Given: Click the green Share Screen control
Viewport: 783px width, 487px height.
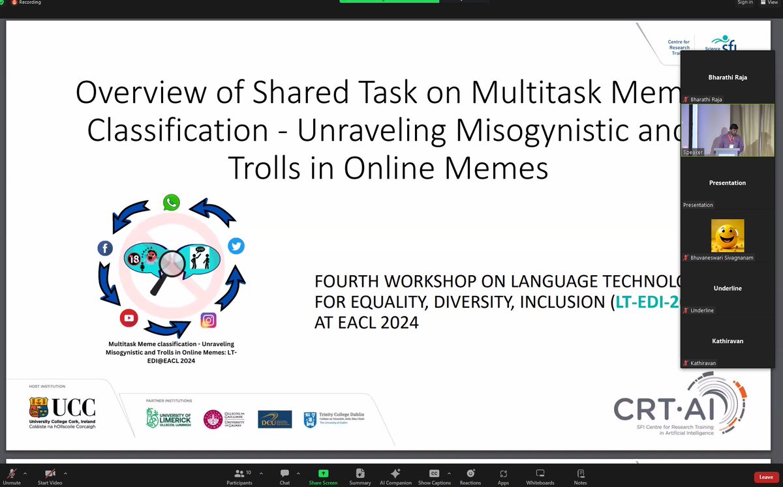Looking at the screenshot, I should 322,477.
